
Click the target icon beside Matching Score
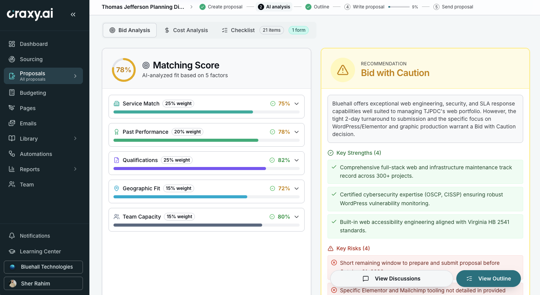[146, 65]
